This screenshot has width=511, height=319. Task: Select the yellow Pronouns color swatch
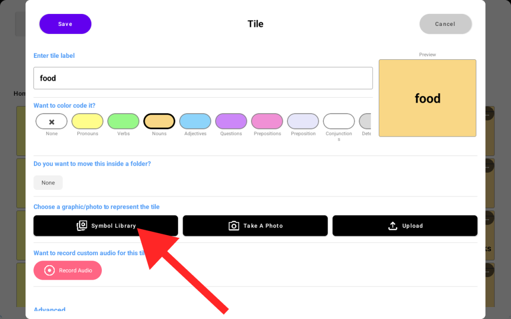(x=87, y=121)
